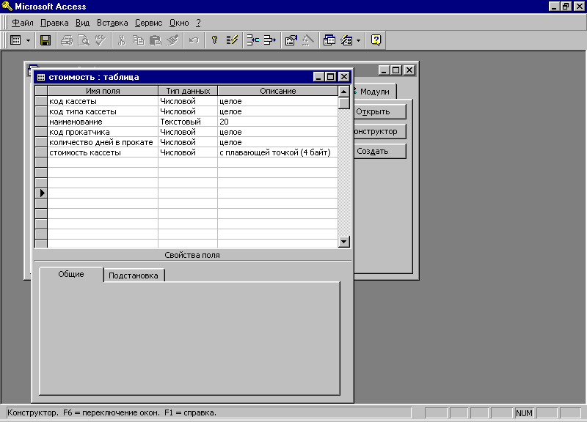Viewport: 587px width, 422px height.
Task: Click the New Object toolbar icon
Action: click(346, 40)
